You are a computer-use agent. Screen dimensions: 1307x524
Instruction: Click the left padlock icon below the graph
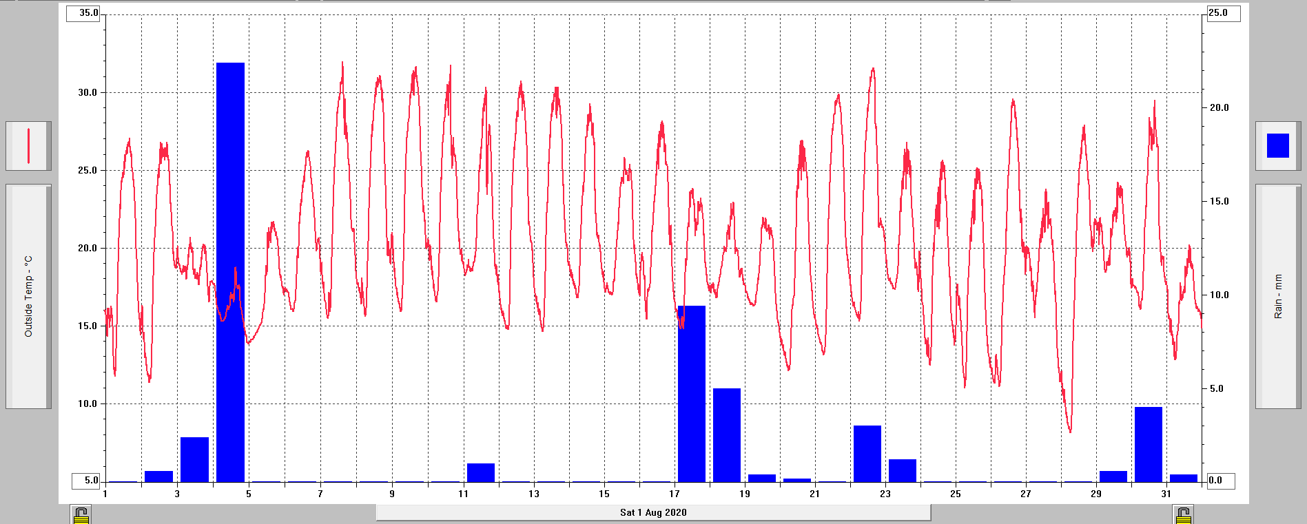pyautogui.click(x=81, y=515)
